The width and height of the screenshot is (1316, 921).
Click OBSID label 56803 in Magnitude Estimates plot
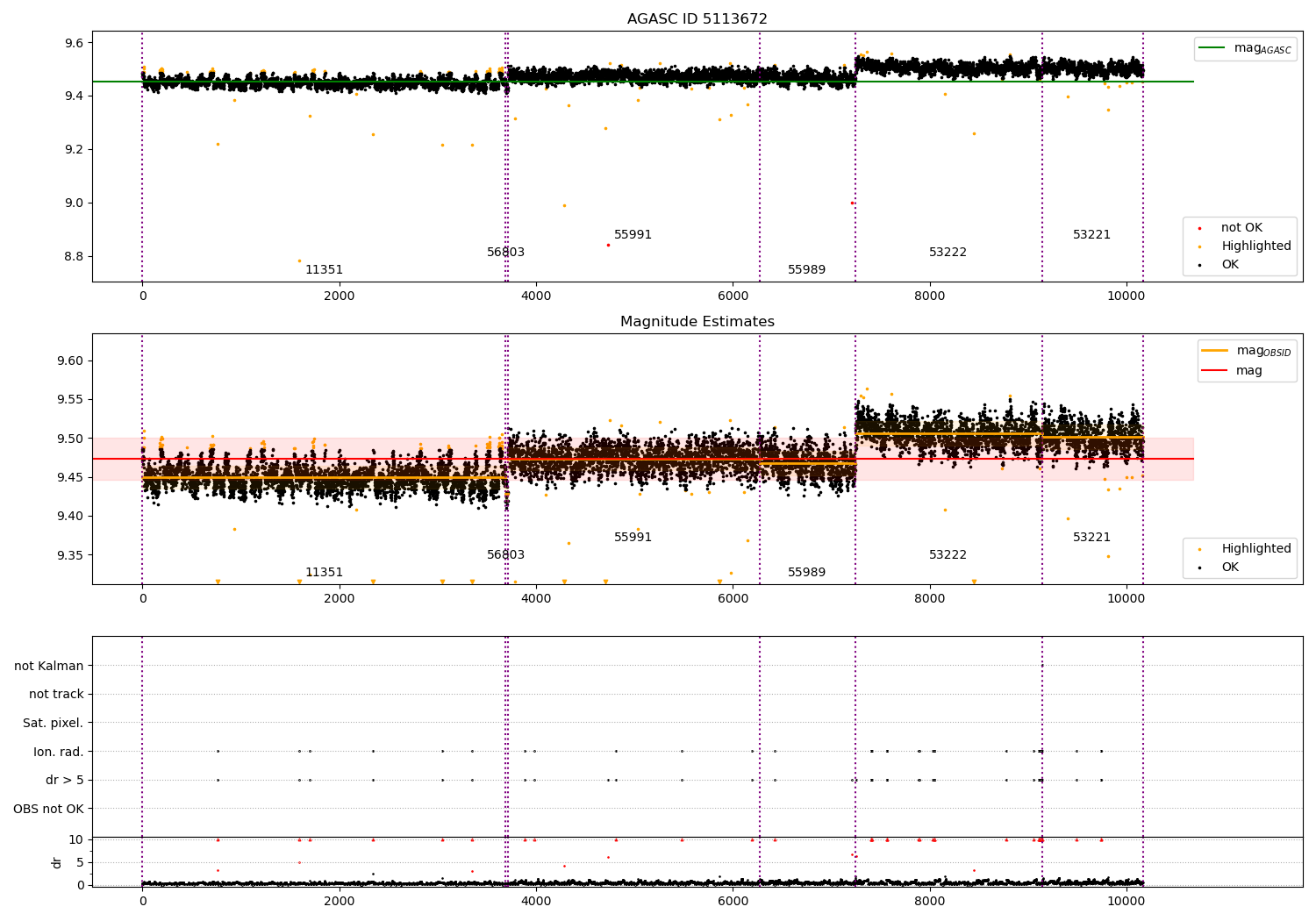point(505,555)
